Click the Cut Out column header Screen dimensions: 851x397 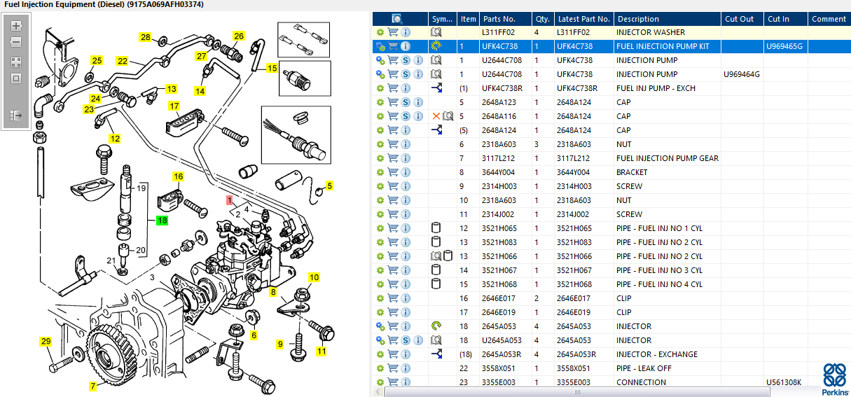coord(743,19)
